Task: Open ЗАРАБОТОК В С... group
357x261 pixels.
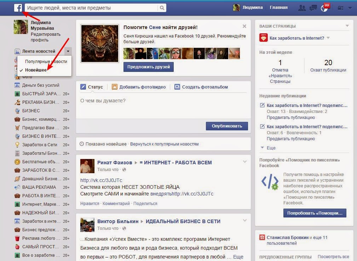Action: pos(41,170)
